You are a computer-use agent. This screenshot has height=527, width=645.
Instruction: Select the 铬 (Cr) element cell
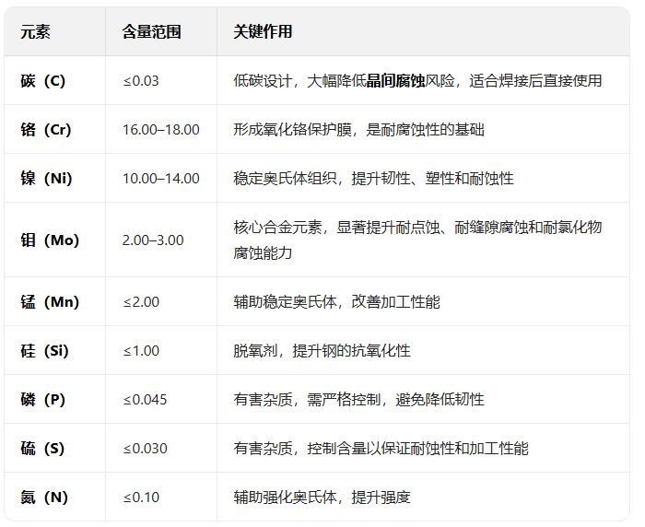coord(45,130)
